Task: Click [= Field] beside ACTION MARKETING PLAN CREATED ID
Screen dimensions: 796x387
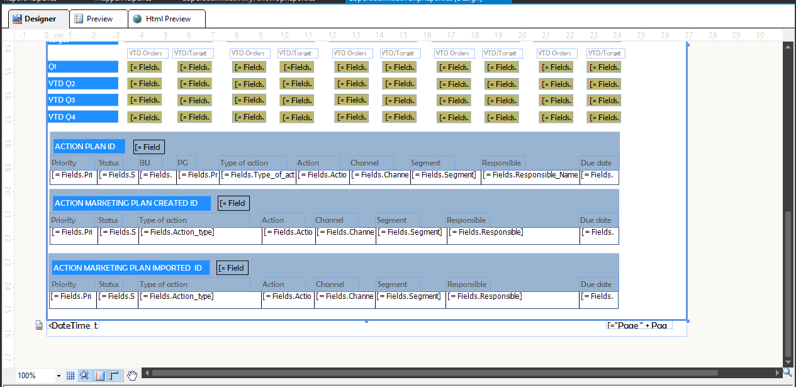Action: tap(233, 203)
